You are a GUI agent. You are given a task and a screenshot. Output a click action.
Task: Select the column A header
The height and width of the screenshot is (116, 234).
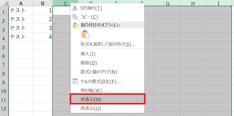[21, 3]
